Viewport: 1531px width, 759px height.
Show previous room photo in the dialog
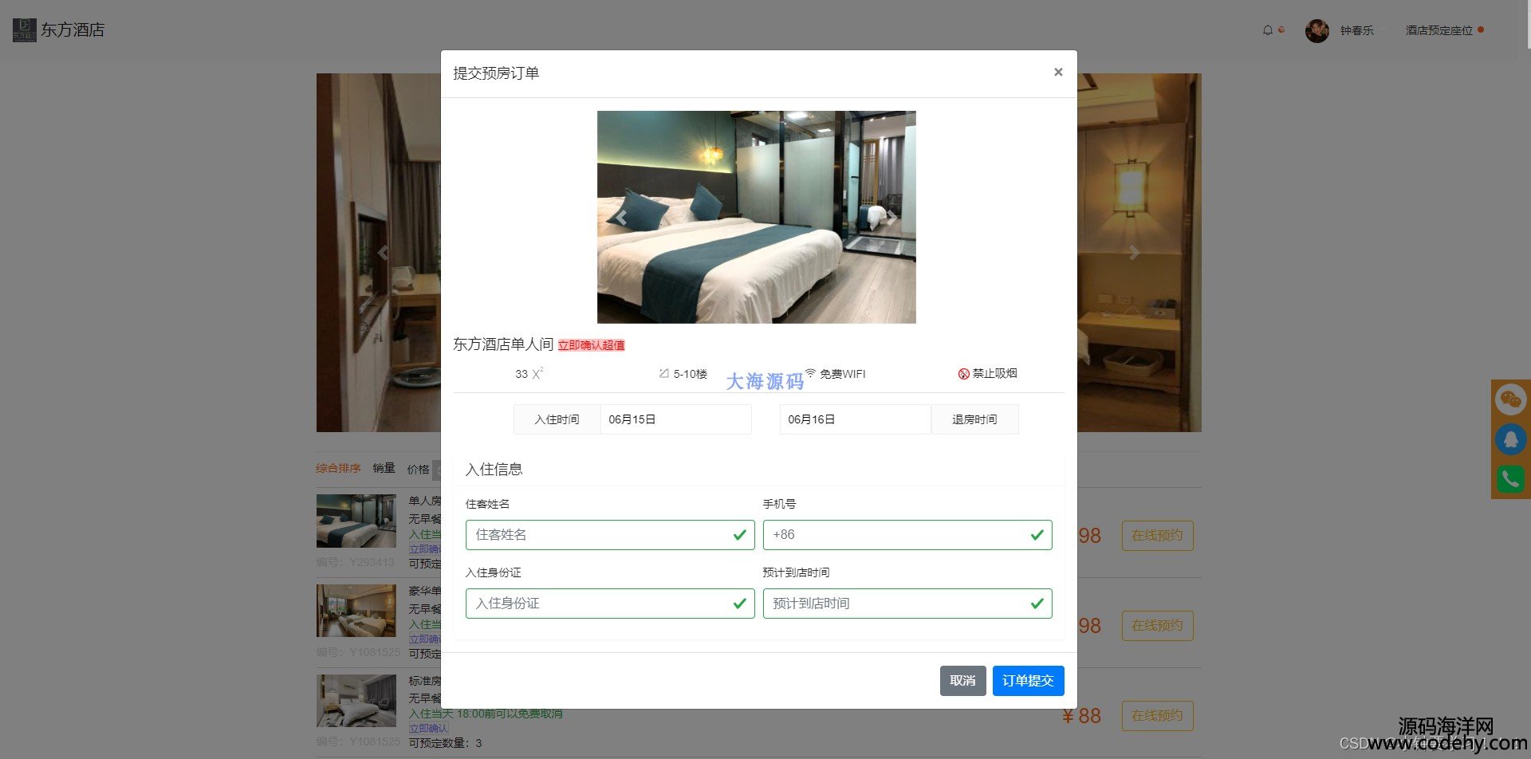(620, 217)
